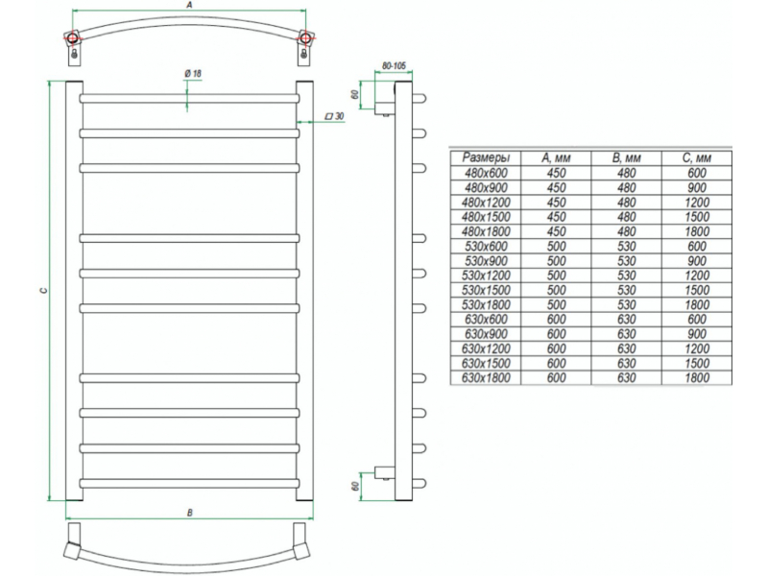Select the 530x1800 size row label

[x=486, y=304]
